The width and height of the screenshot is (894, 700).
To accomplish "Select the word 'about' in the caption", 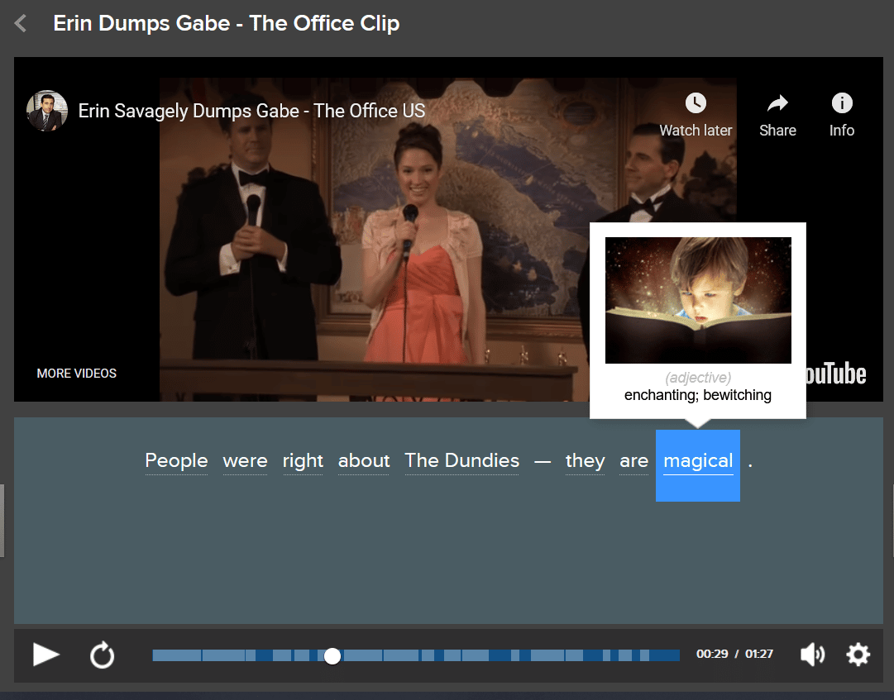I will tap(364, 461).
